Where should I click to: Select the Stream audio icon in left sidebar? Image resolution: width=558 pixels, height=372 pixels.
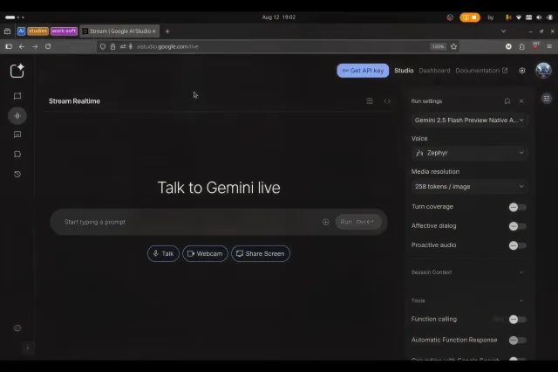pos(17,116)
